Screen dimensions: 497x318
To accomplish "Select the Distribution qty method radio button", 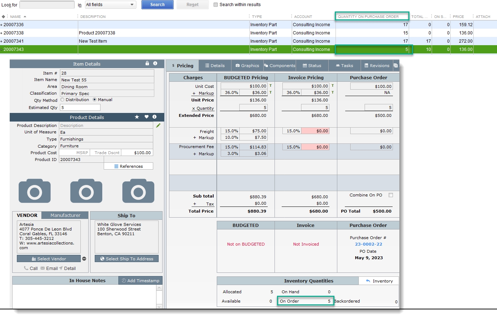I will (x=62, y=100).
